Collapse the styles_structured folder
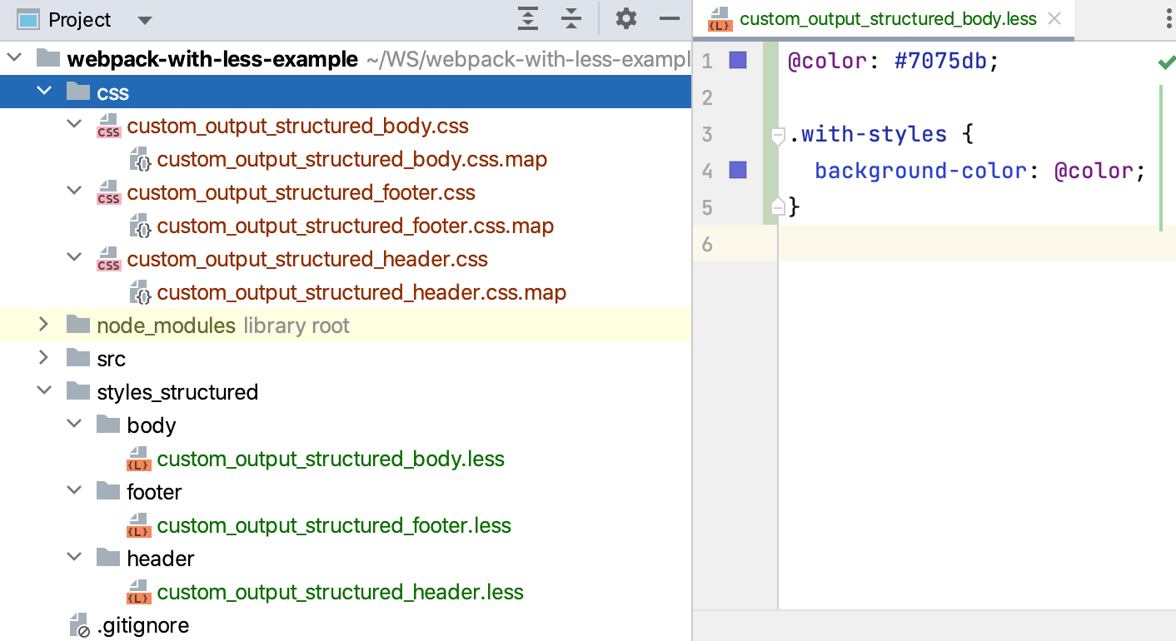The image size is (1176, 641). point(44,391)
